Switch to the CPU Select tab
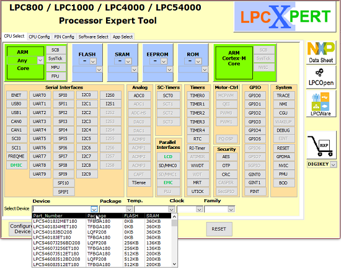 click(x=14, y=36)
